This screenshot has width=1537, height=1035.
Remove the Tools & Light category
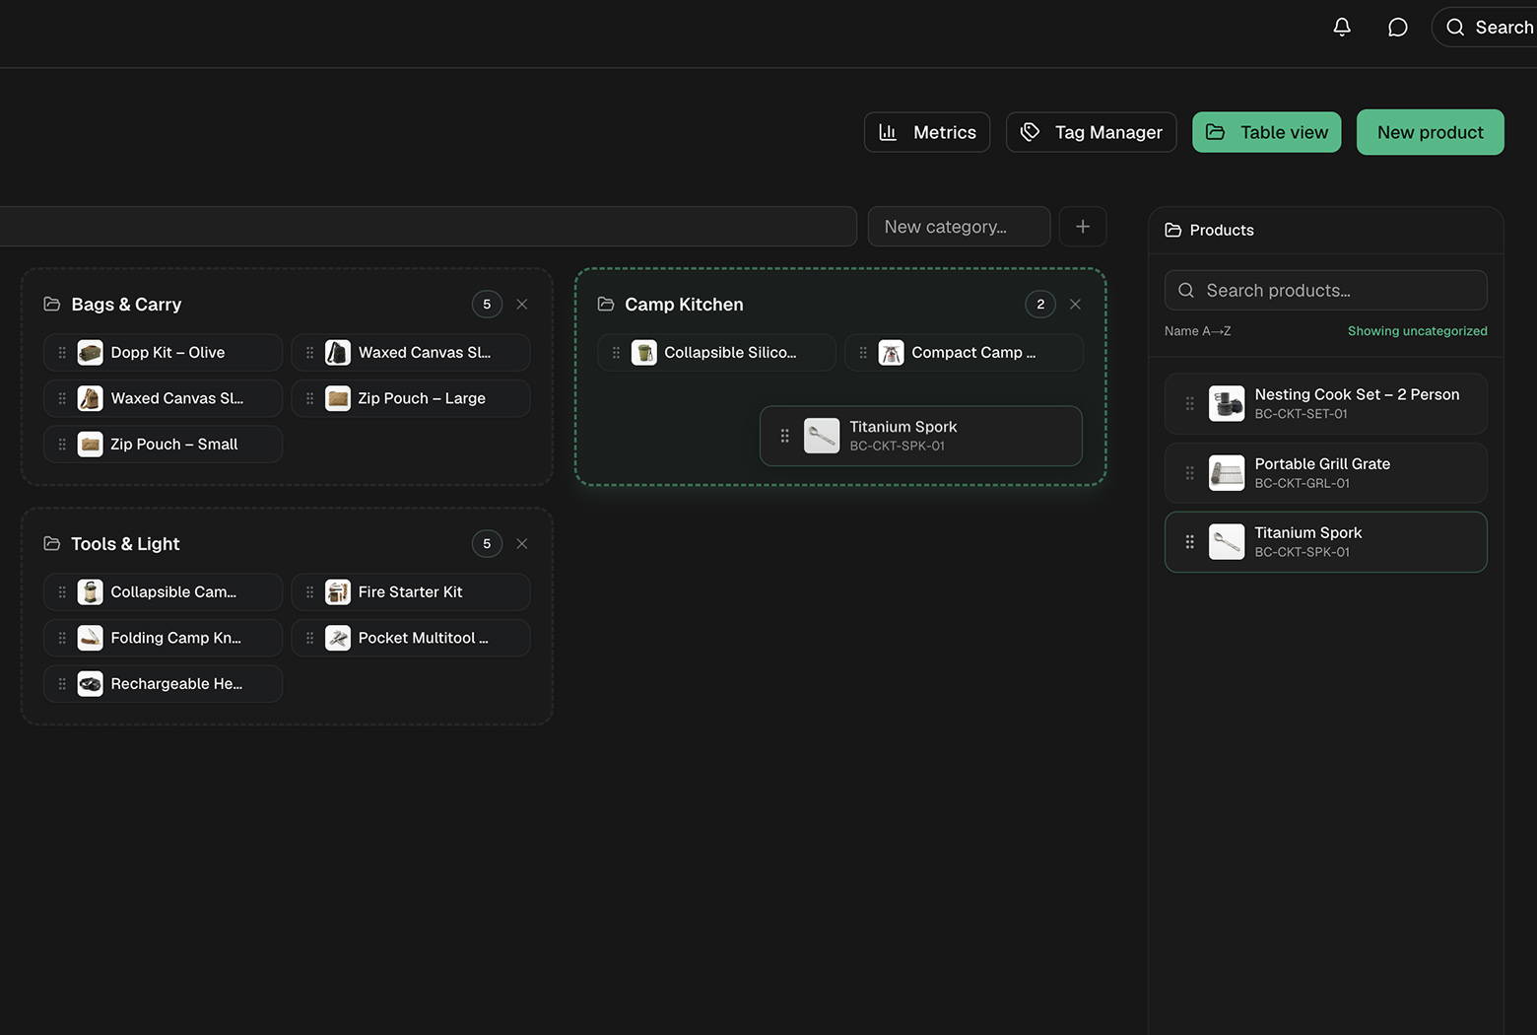pos(522,544)
